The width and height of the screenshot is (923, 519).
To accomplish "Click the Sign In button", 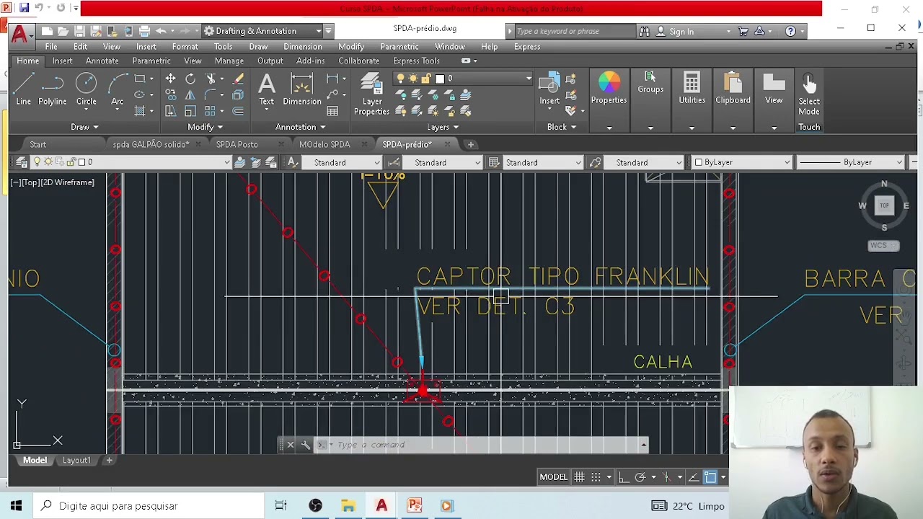I will click(681, 31).
